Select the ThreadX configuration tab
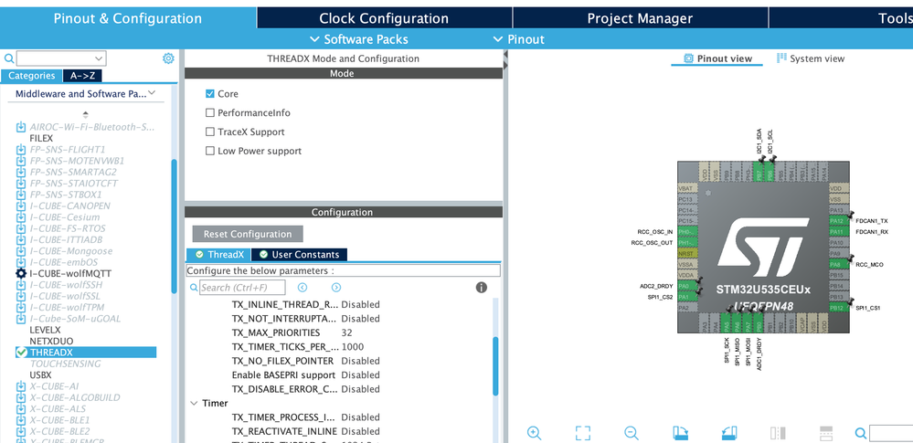The image size is (913, 443). click(x=219, y=255)
